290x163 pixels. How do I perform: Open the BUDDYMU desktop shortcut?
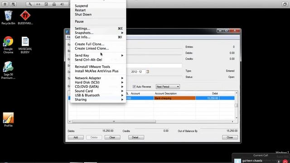coord(25,18)
